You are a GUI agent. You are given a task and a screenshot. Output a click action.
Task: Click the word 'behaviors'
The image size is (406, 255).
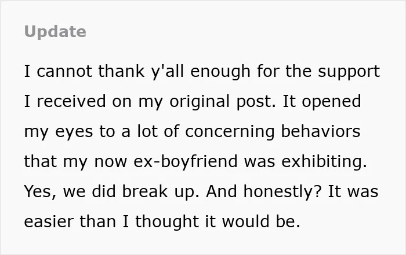tap(321, 131)
